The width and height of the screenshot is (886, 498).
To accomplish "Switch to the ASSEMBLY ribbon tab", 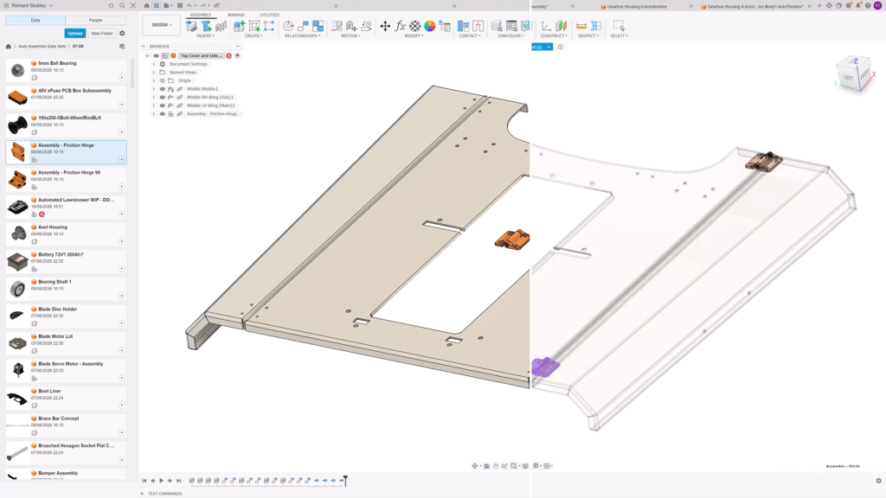I will (200, 15).
